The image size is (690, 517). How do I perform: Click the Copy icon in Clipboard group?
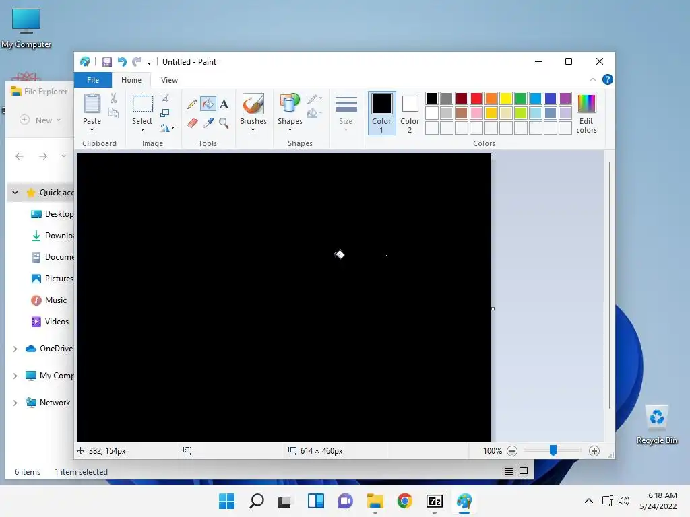coord(113,113)
